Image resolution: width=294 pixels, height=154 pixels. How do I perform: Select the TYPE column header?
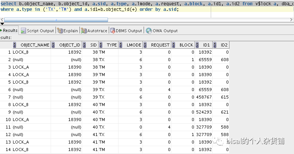[112, 45]
